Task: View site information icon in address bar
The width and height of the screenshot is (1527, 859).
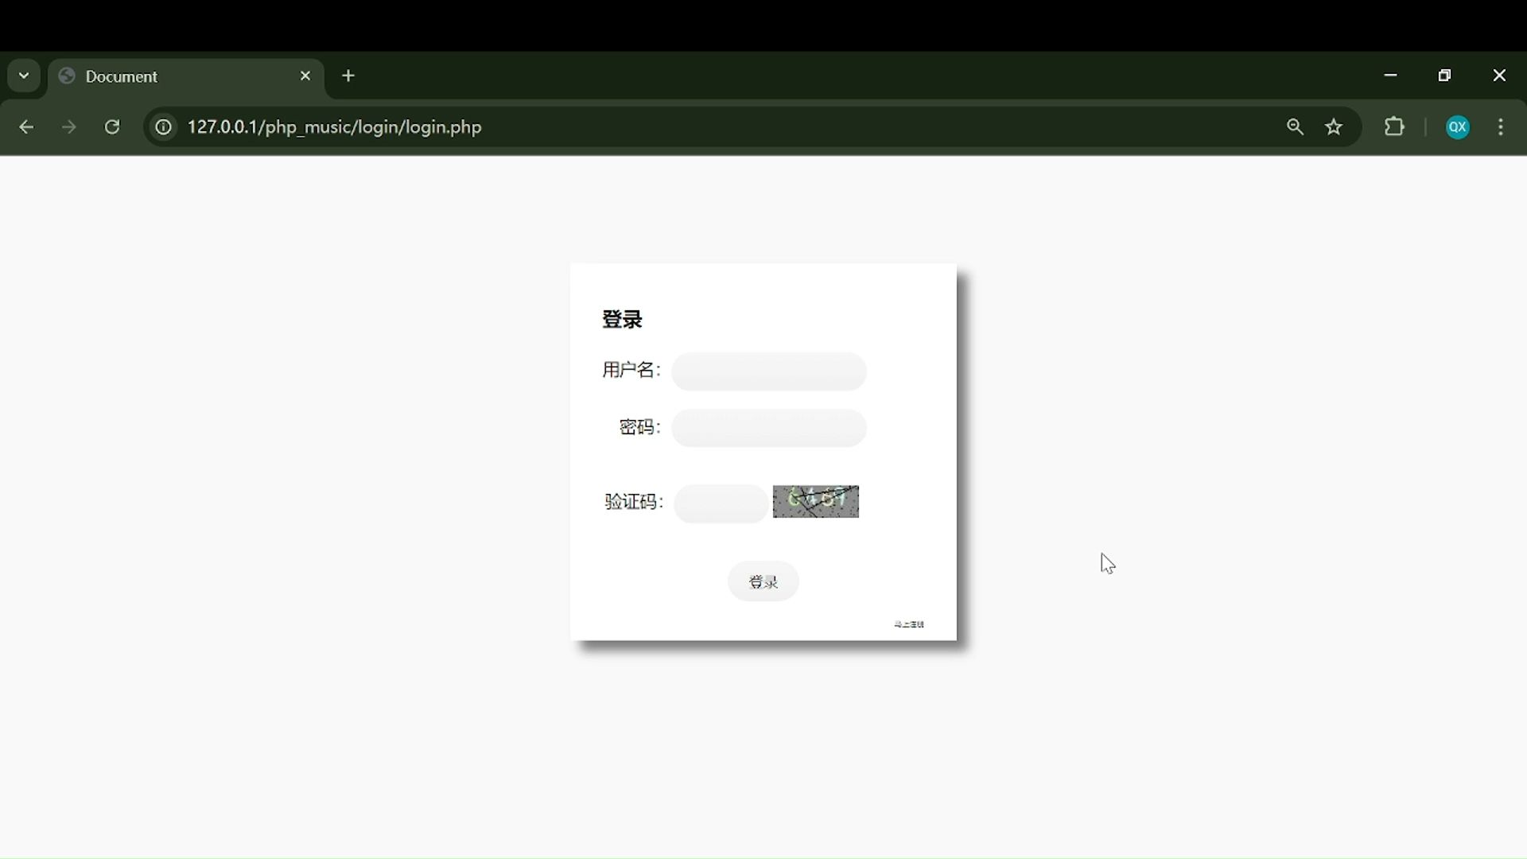Action: click(x=163, y=127)
